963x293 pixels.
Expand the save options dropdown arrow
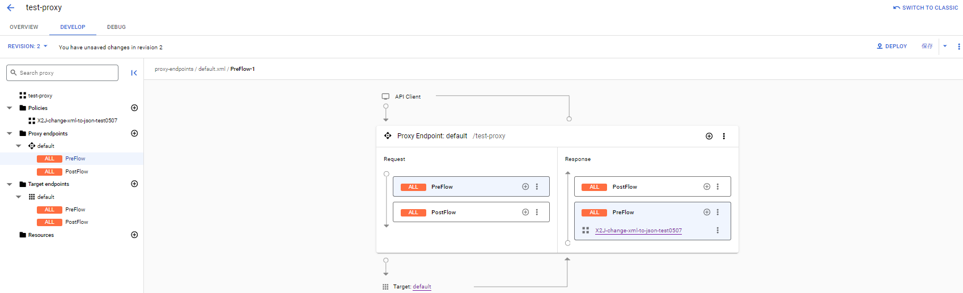(945, 46)
